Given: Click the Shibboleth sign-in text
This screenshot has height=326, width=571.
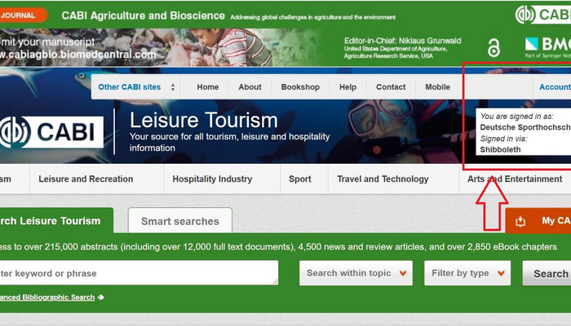Looking at the screenshot, I should point(500,149).
